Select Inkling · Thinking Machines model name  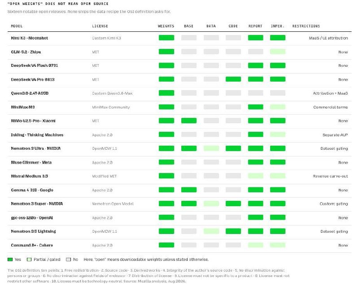point(37,135)
